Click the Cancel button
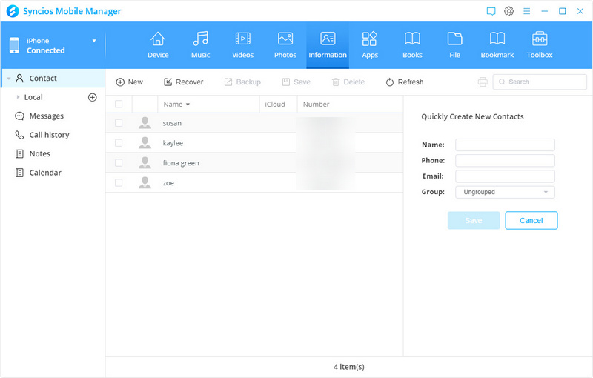The image size is (593, 378). tap(531, 220)
